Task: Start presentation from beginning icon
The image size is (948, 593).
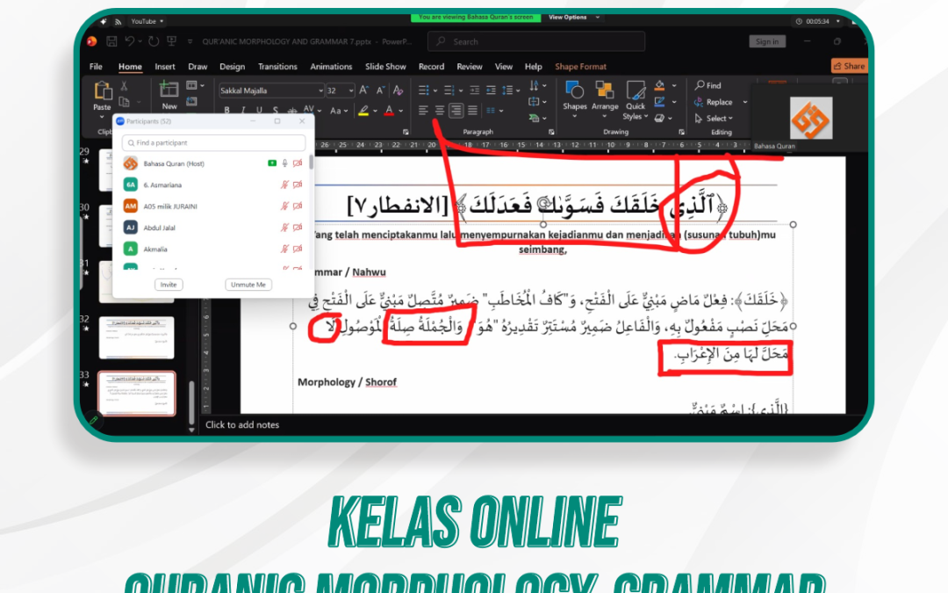Action: click(172, 41)
